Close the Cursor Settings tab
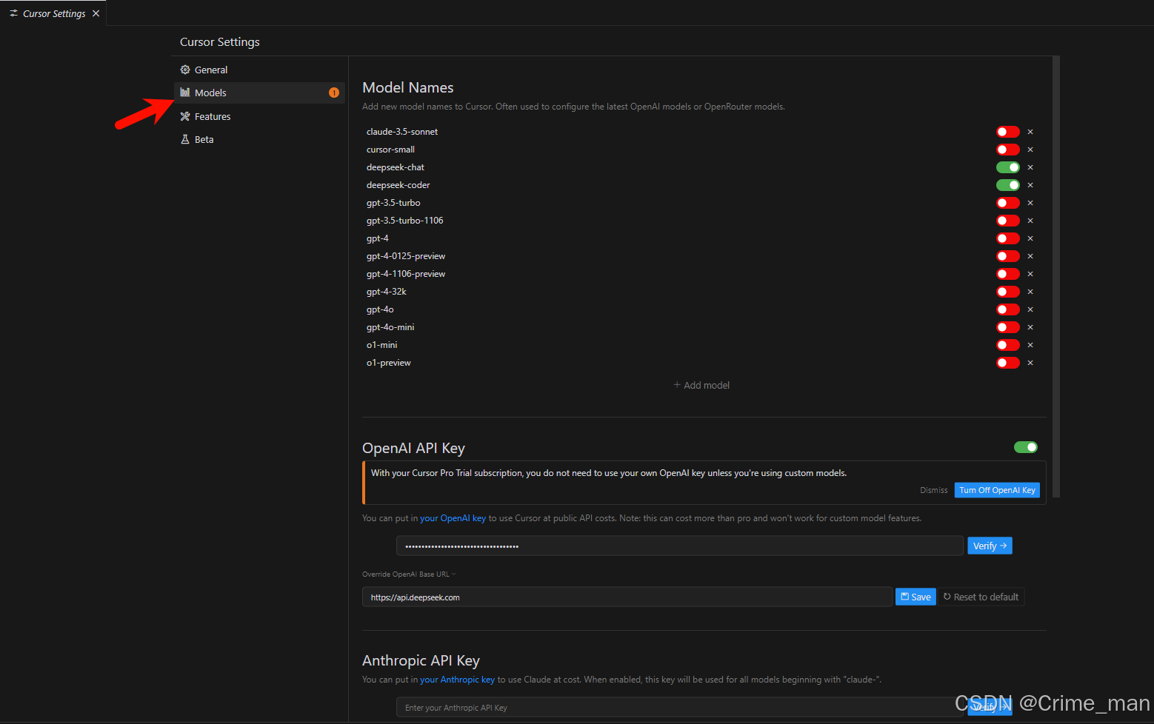1154x724 pixels. [96, 13]
